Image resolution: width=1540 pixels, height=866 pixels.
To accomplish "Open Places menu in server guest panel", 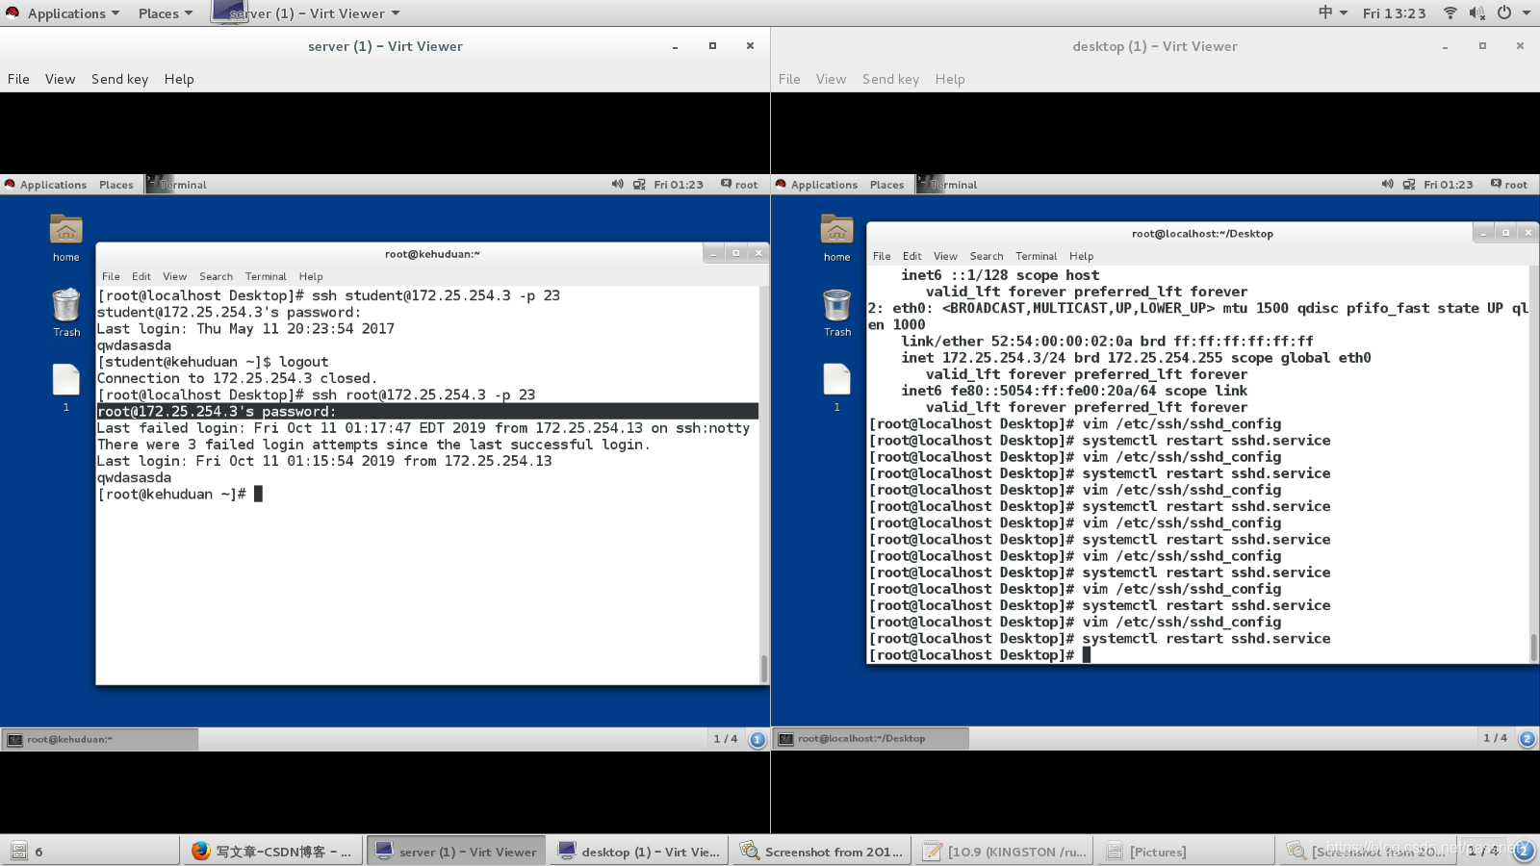I will pyautogui.click(x=115, y=185).
